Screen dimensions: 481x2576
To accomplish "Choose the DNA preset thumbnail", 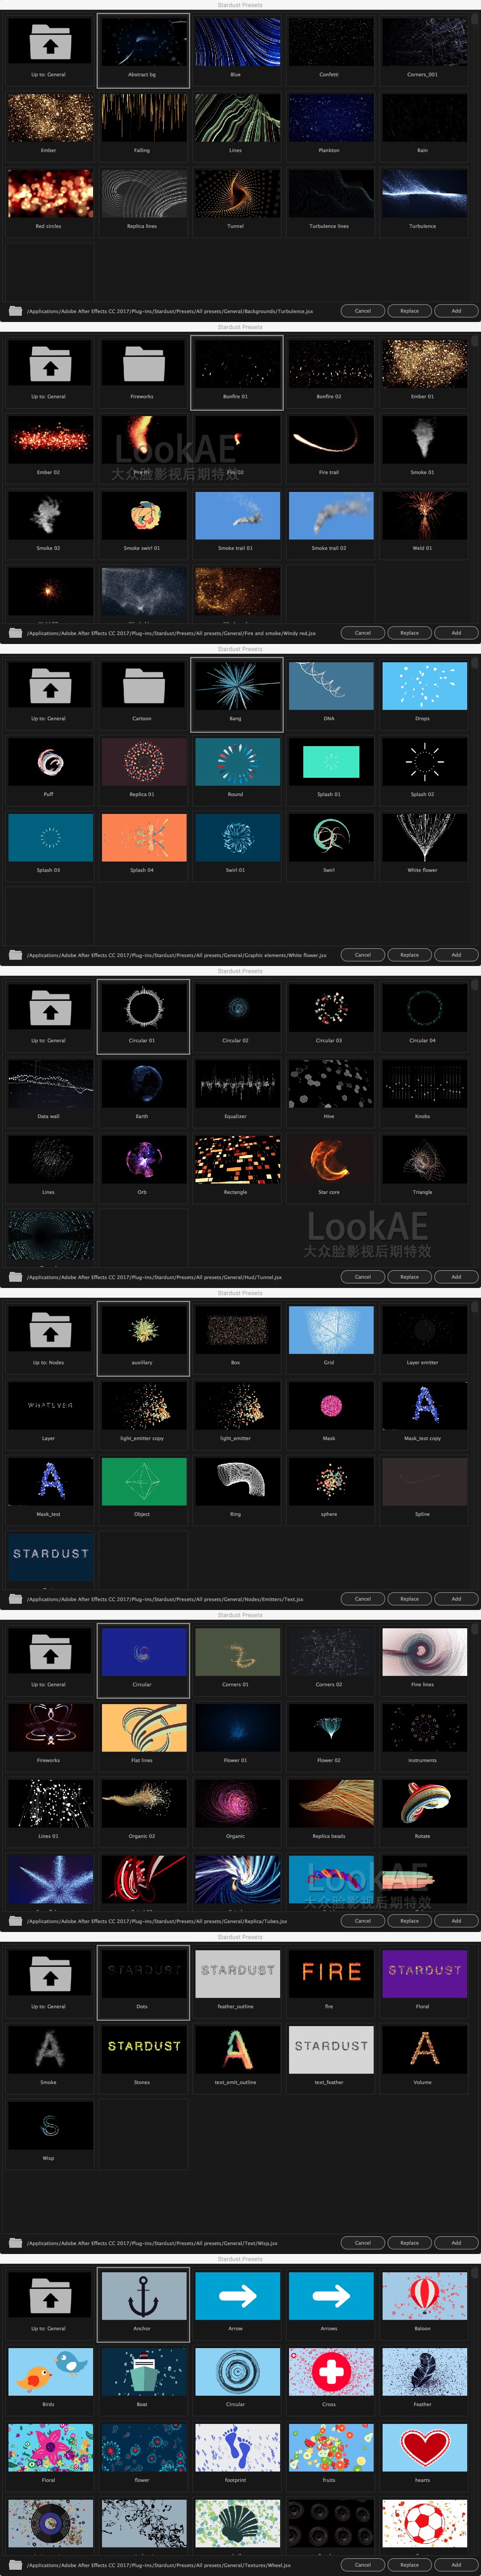I will click(330, 686).
